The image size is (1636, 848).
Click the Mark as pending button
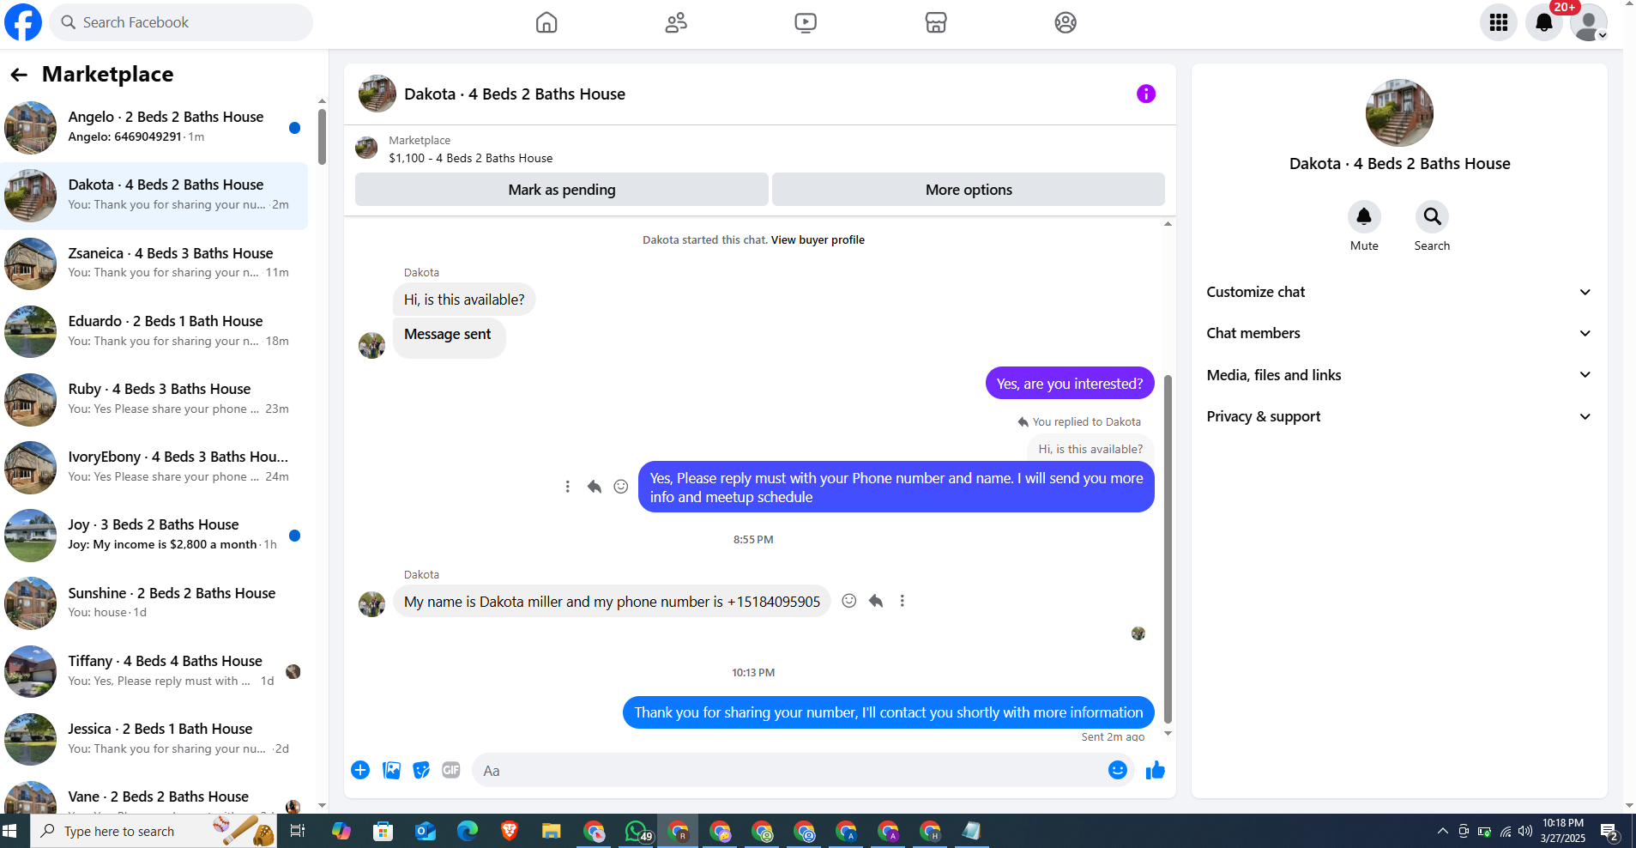coord(562,190)
